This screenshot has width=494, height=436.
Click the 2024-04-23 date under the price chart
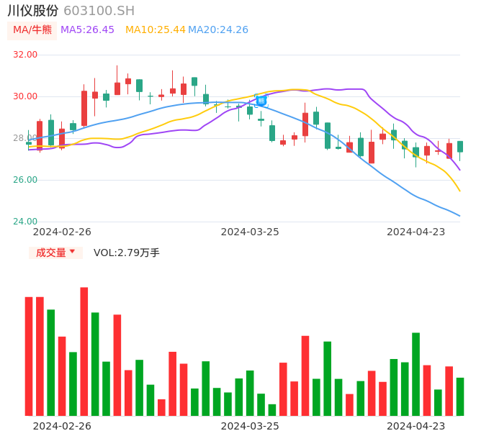(416, 232)
